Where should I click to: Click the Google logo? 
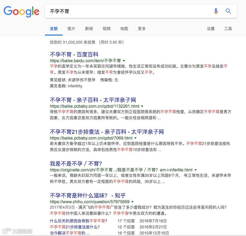22,12
